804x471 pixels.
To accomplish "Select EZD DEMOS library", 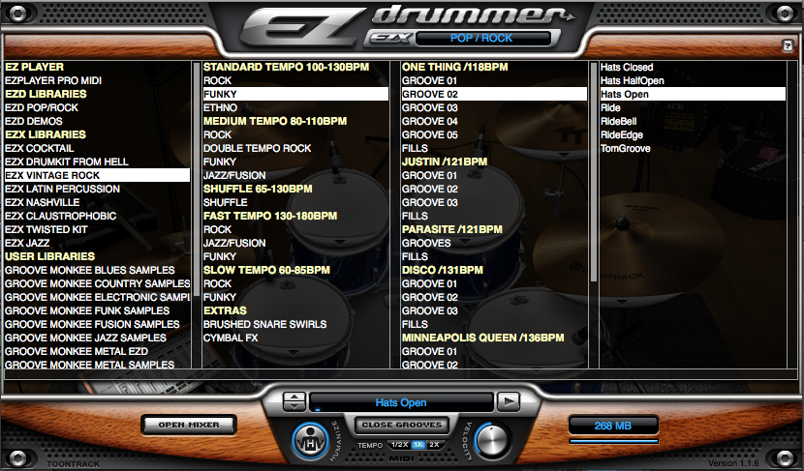I will [x=97, y=121].
